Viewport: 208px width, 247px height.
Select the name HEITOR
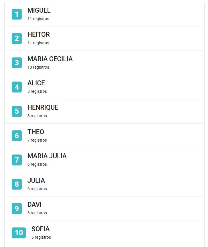click(39, 34)
